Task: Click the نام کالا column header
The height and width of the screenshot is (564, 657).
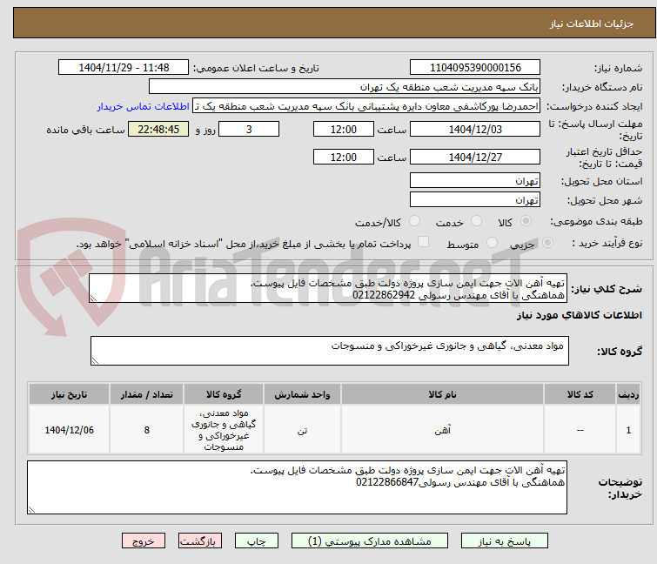Action: [442, 394]
